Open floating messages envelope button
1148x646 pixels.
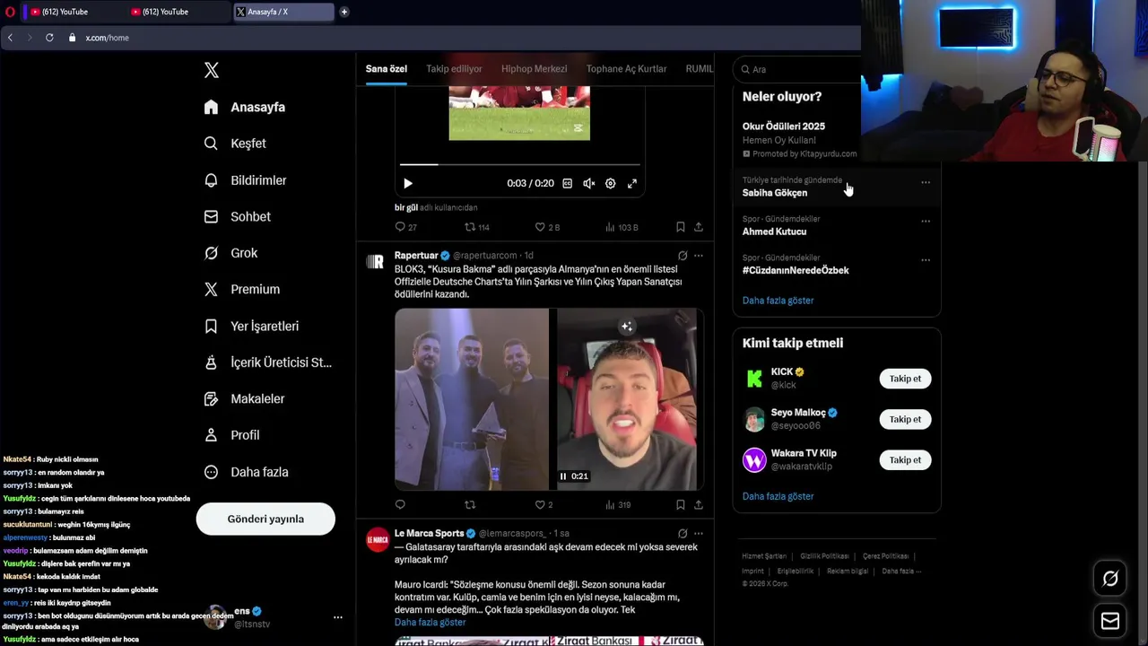[x=1110, y=621]
